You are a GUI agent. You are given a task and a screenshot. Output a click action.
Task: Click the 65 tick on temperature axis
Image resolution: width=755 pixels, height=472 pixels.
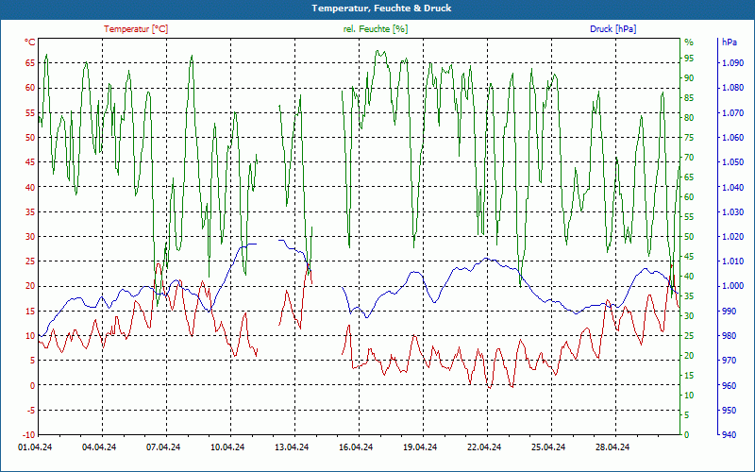point(30,63)
